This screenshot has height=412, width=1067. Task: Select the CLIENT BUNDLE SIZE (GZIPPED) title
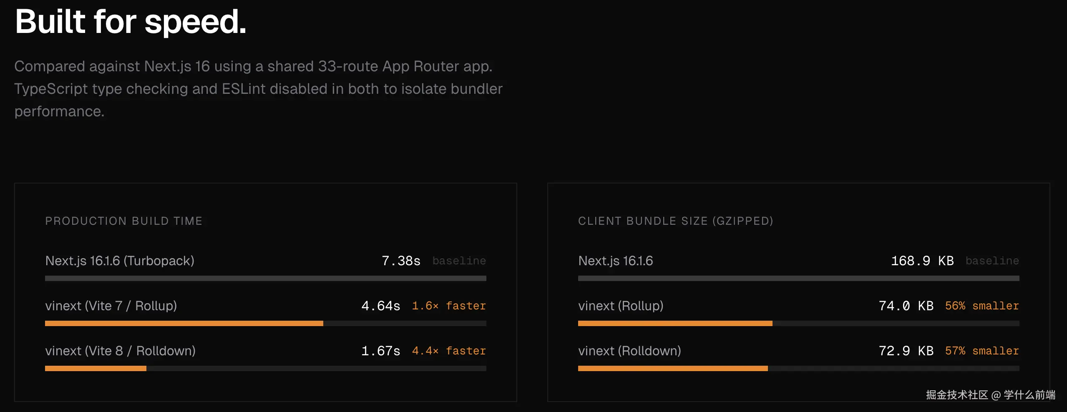click(x=675, y=221)
